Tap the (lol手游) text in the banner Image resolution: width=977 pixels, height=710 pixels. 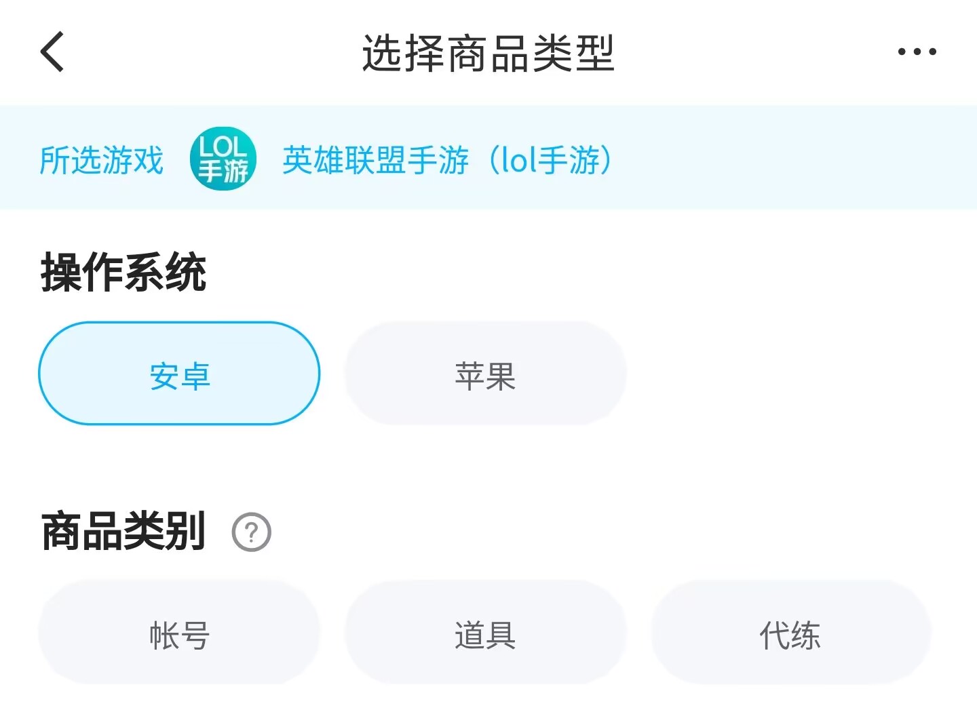coord(550,160)
